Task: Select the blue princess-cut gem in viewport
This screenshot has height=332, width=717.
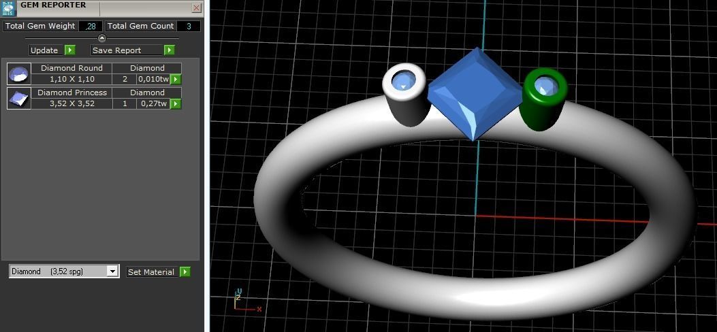Action: [475, 93]
